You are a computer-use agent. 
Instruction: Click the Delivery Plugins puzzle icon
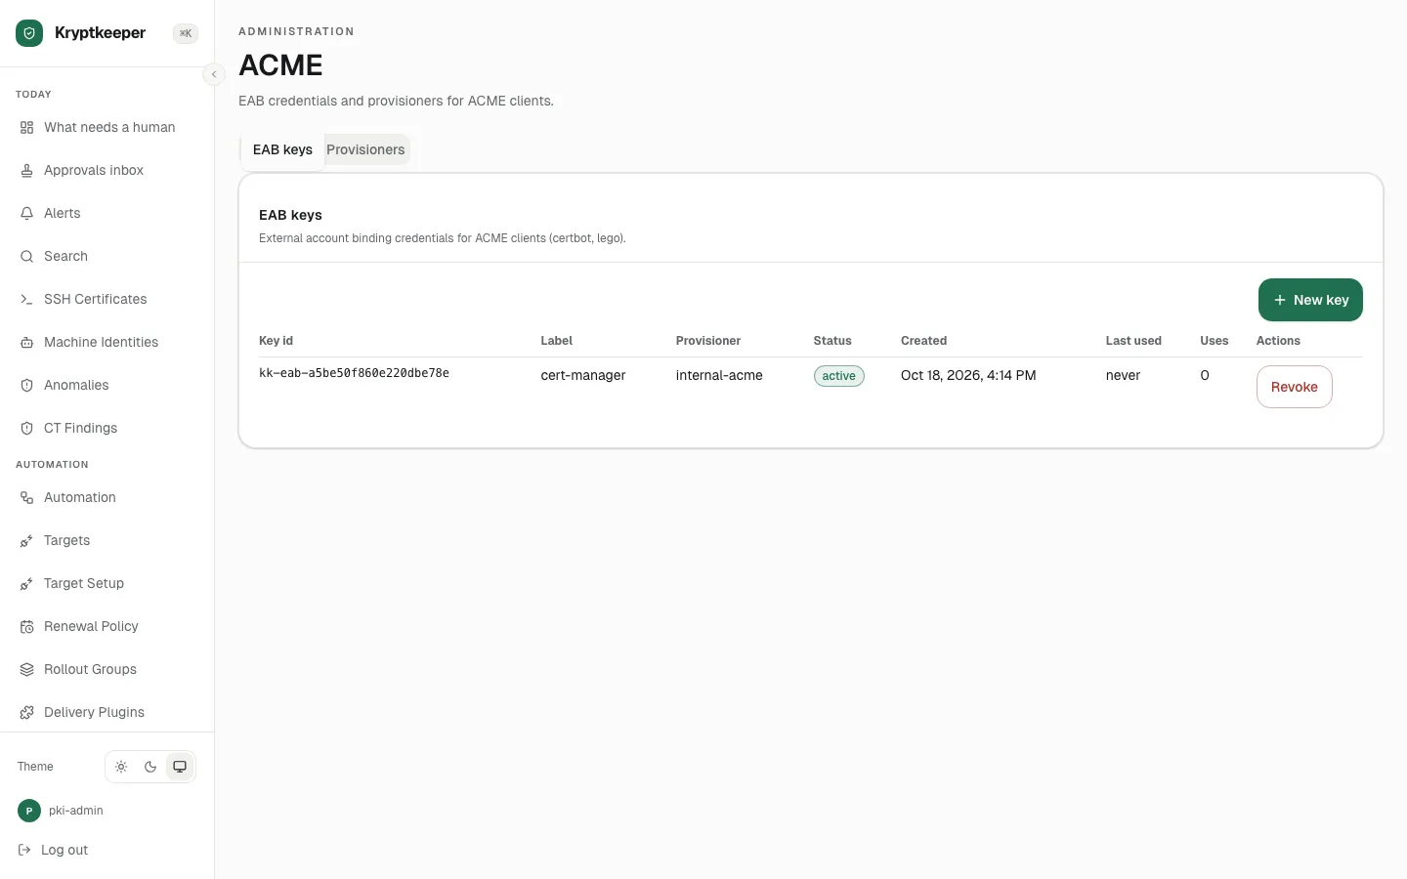point(27,713)
